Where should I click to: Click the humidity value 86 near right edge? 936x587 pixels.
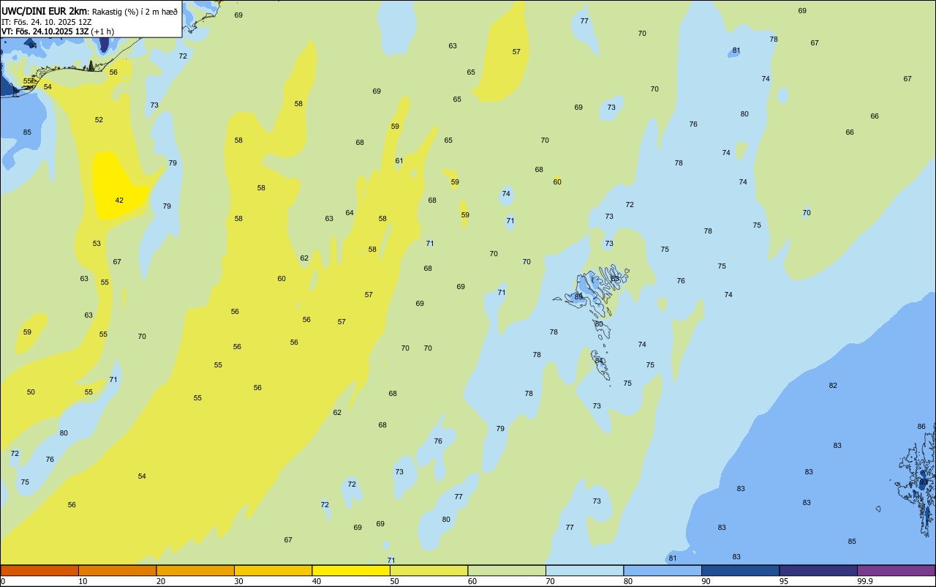(x=921, y=427)
